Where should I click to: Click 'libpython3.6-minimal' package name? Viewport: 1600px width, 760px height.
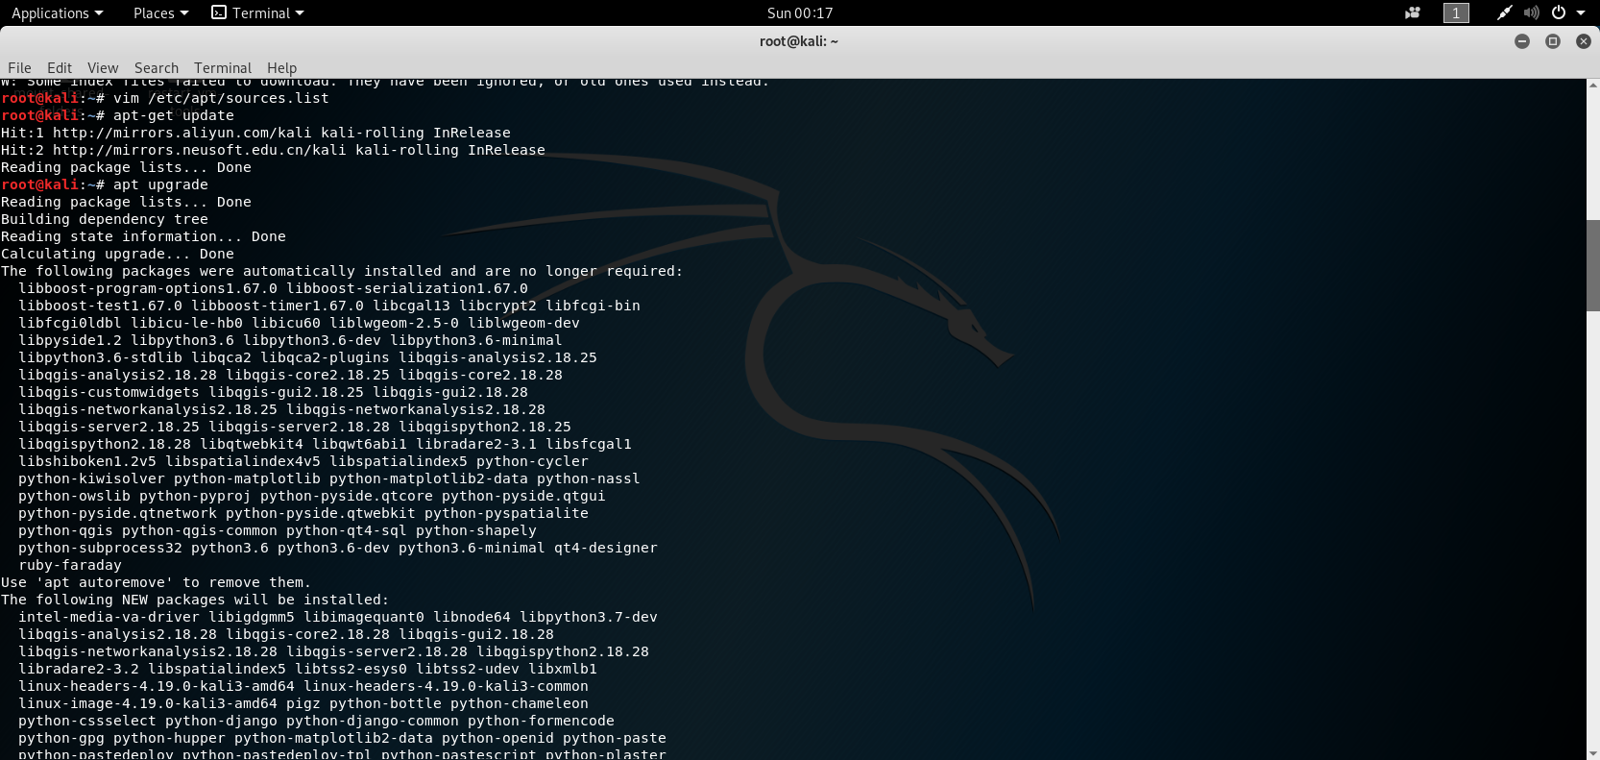(476, 340)
